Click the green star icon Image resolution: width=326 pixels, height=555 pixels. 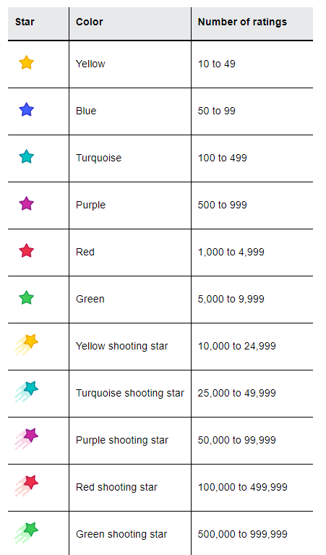click(27, 298)
